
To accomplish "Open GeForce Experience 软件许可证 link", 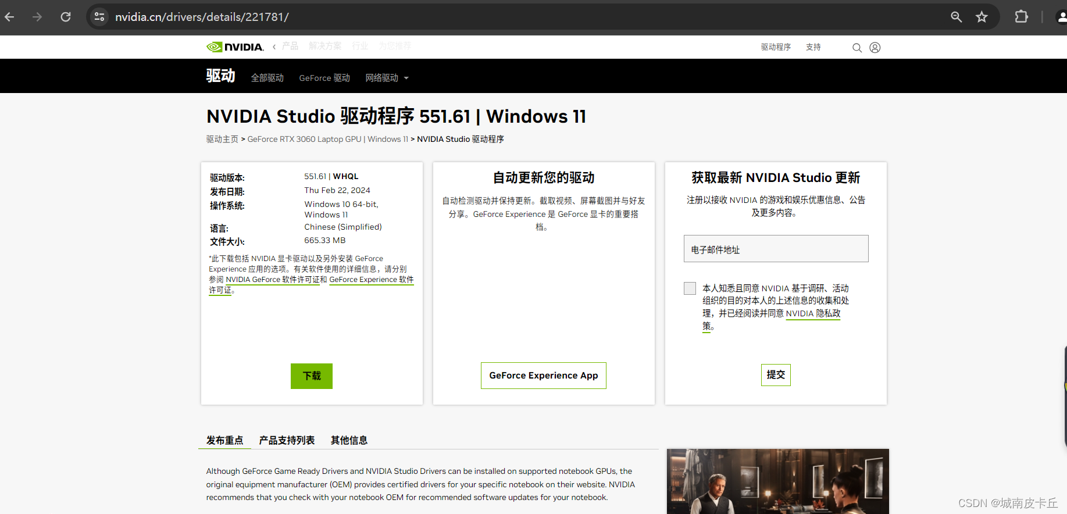I will pyautogui.click(x=372, y=280).
